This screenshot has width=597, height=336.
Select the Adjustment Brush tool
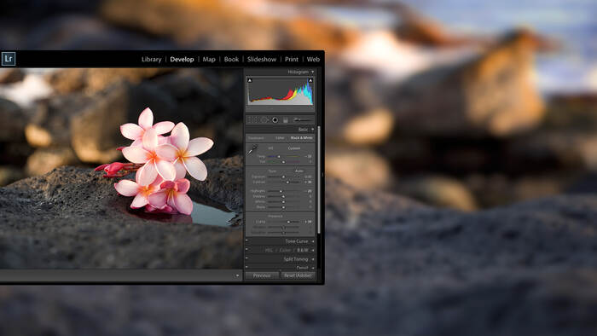click(303, 119)
